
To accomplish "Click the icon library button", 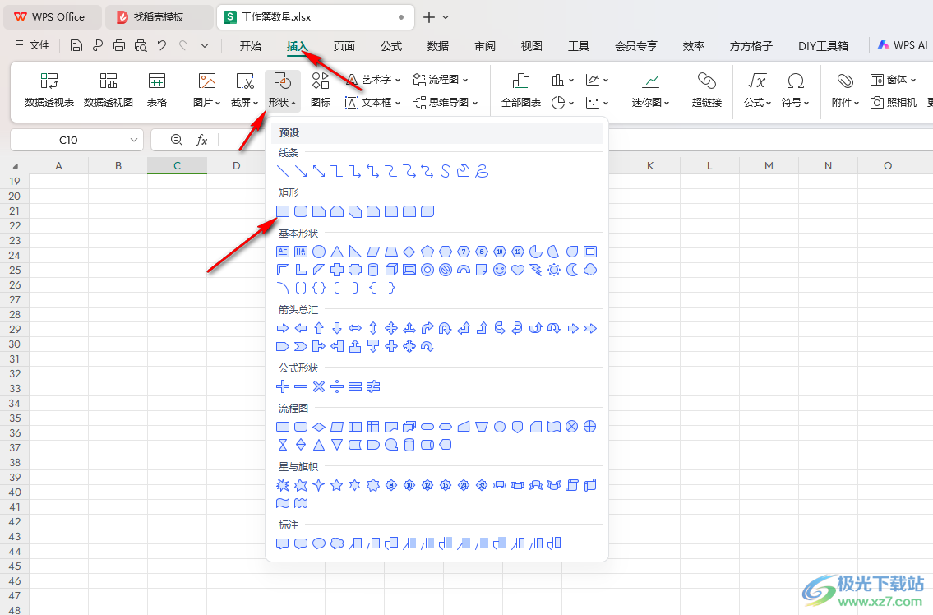I will tap(320, 90).
